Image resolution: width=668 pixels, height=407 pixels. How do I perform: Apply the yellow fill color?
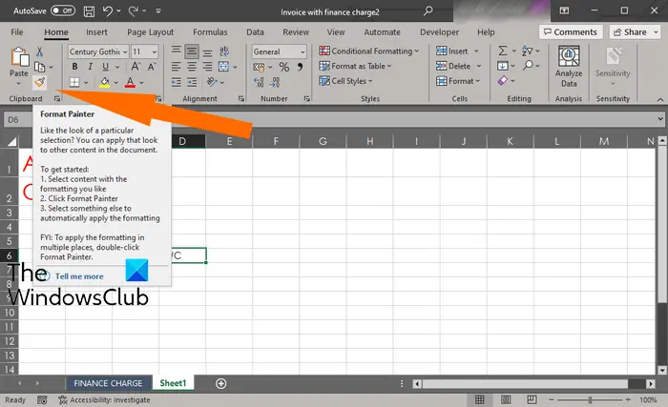(104, 82)
